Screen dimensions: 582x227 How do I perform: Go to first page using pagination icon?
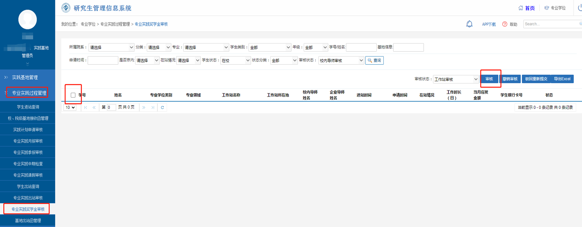pyautogui.click(x=86, y=108)
